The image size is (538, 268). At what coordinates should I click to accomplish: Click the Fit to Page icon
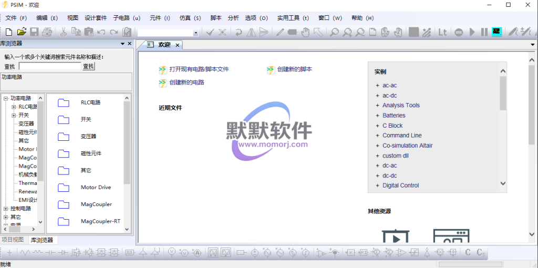coord(373,32)
